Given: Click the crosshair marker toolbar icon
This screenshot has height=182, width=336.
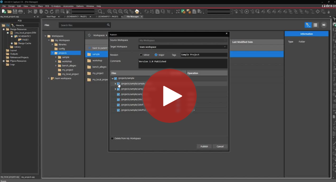Looking at the screenshot, I should tap(318, 12).
